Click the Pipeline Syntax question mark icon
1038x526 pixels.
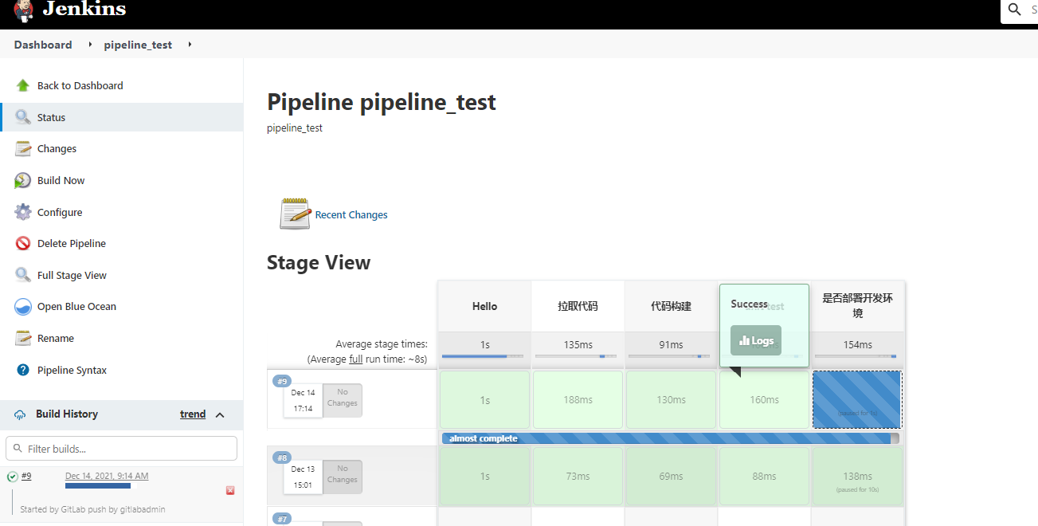pos(23,370)
